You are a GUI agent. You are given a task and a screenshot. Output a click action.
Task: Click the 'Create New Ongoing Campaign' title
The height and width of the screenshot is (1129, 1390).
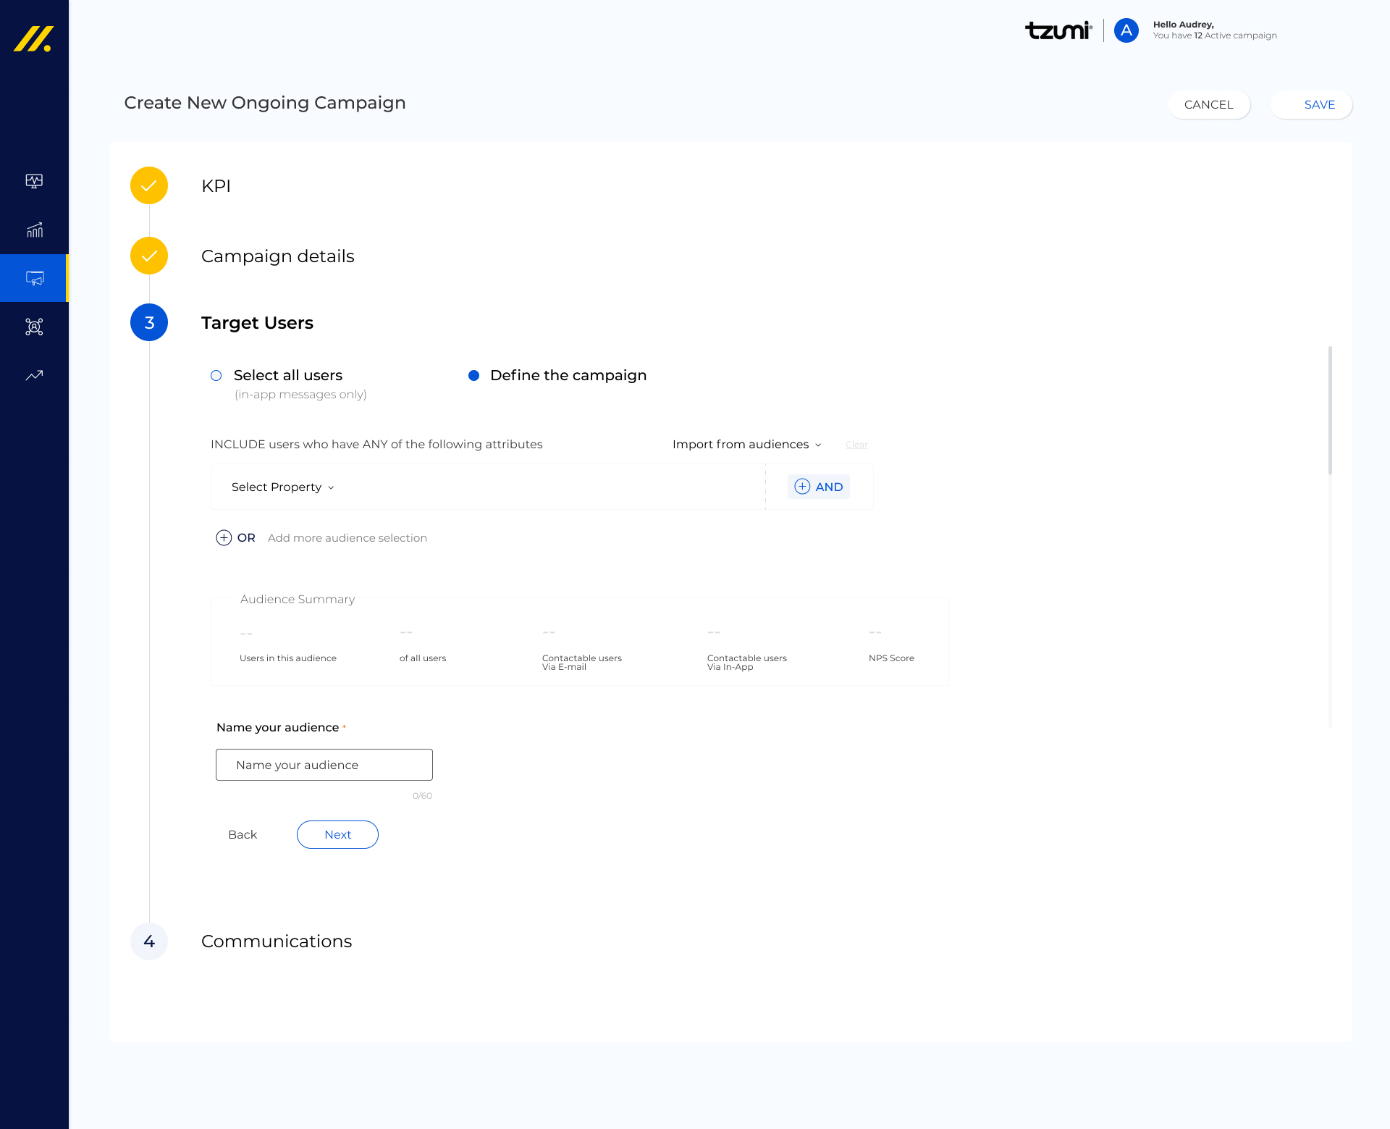[x=265, y=103]
